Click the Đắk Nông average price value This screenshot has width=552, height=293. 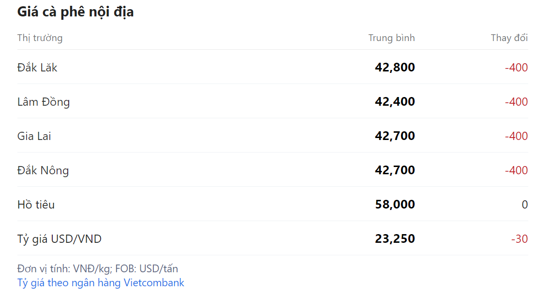click(x=395, y=170)
